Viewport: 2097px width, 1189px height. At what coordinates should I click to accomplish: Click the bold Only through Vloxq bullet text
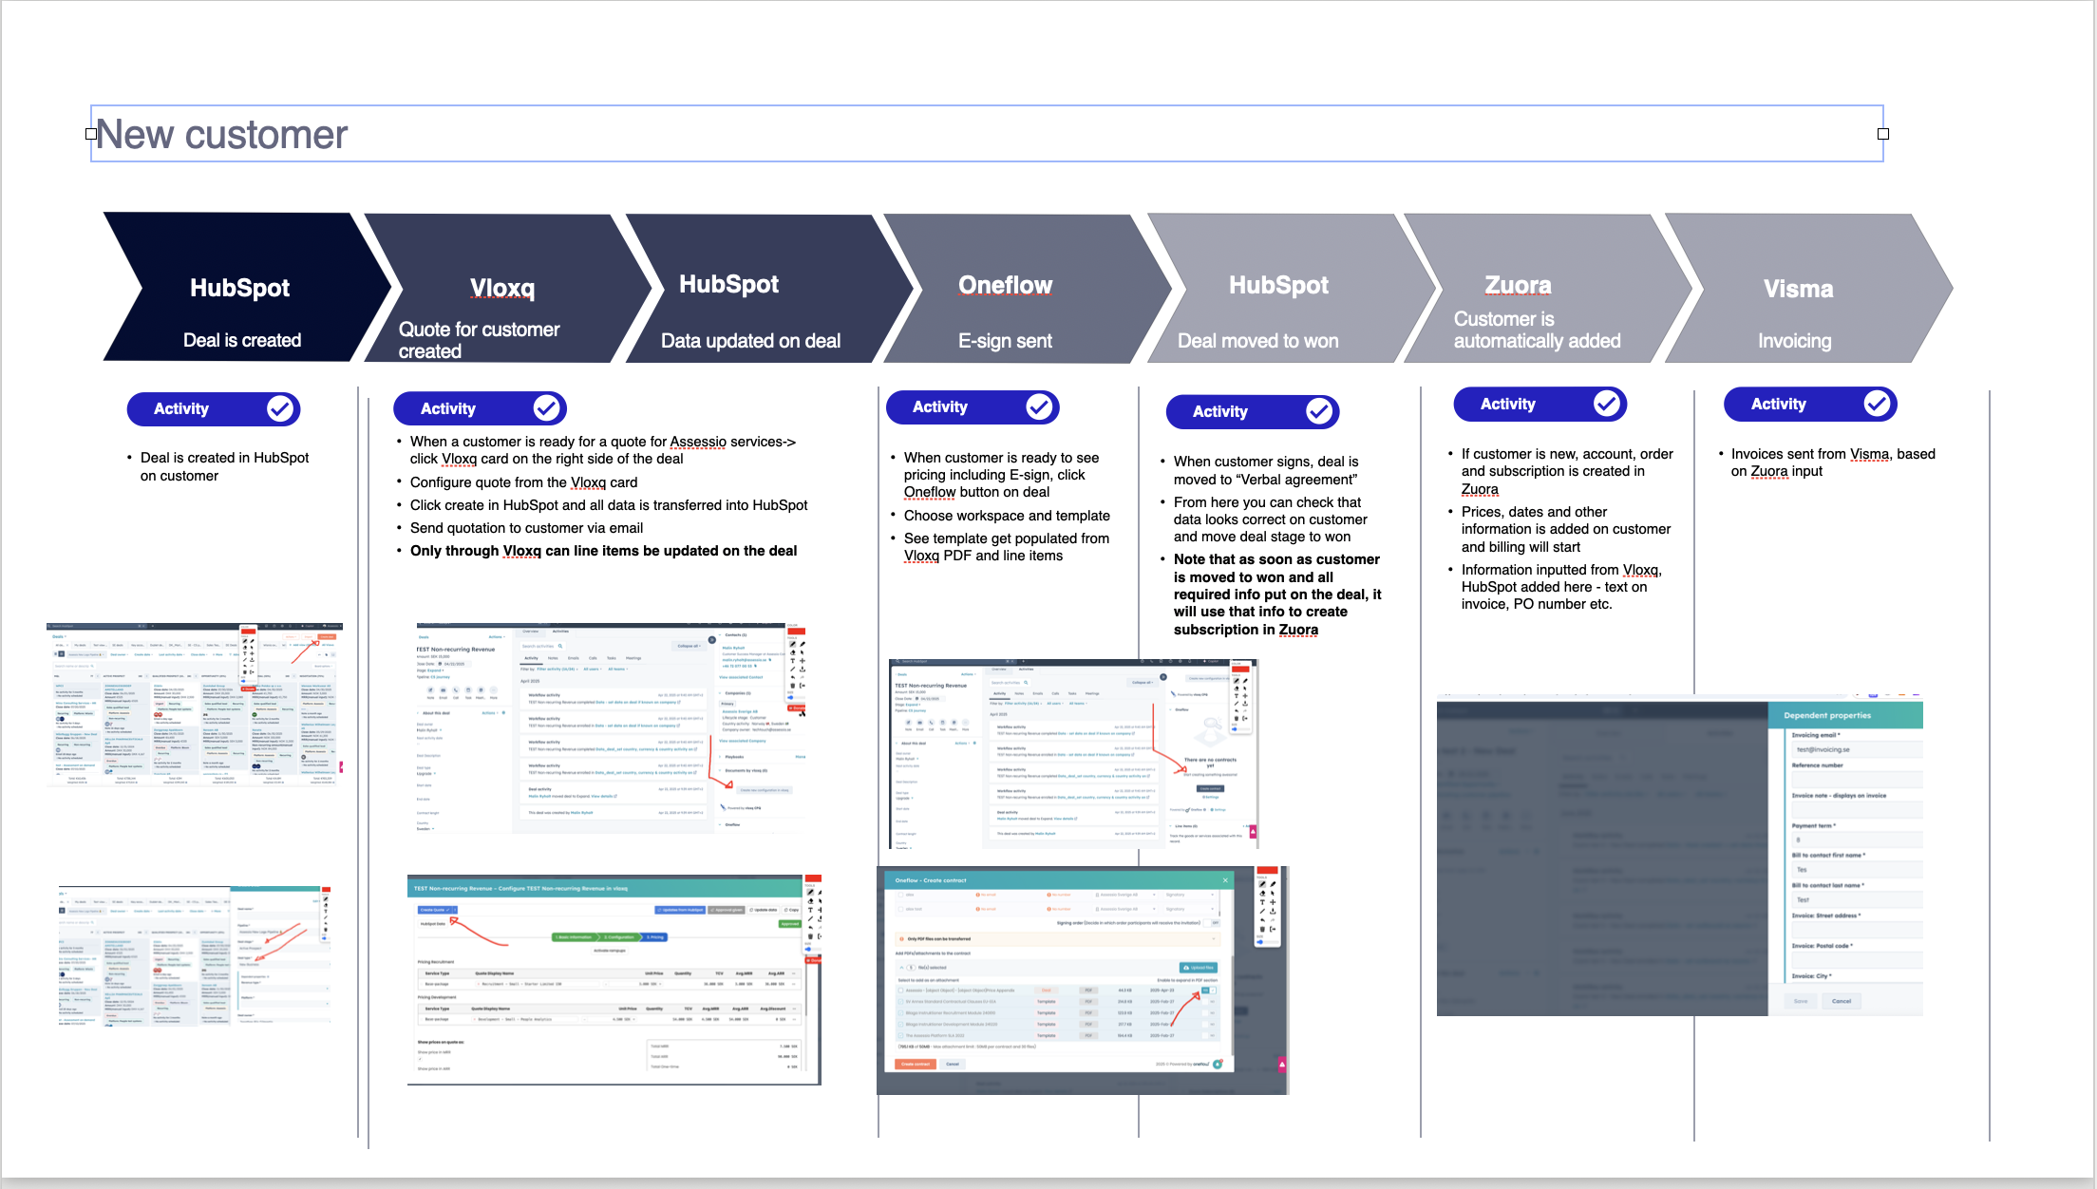click(x=603, y=551)
